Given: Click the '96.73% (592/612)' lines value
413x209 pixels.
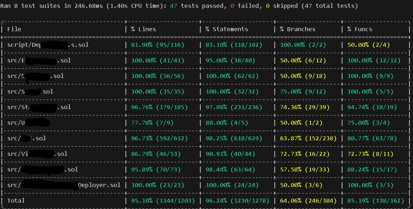Looking at the screenshot, I should tap(160, 138).
